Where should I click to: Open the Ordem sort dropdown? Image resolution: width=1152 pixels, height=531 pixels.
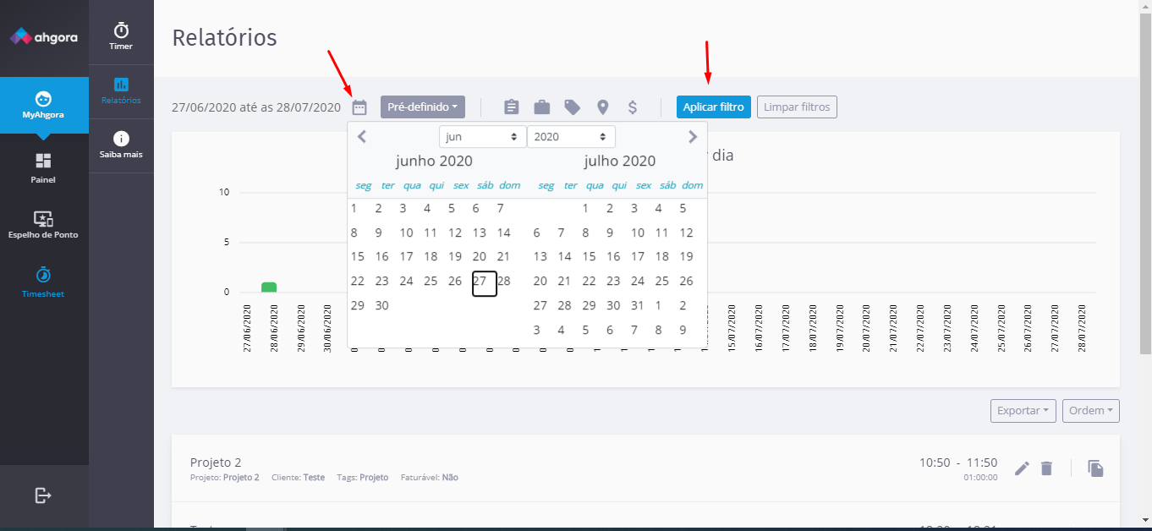(1090, 411)
